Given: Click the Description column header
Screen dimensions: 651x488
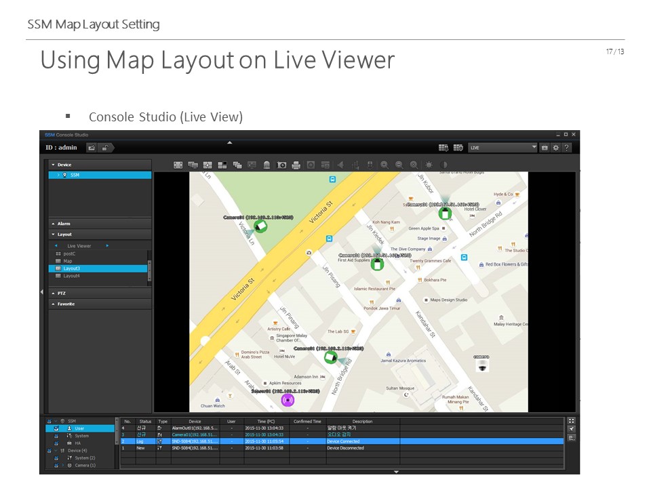Looking at the screenshot, I should pos(362,422).
